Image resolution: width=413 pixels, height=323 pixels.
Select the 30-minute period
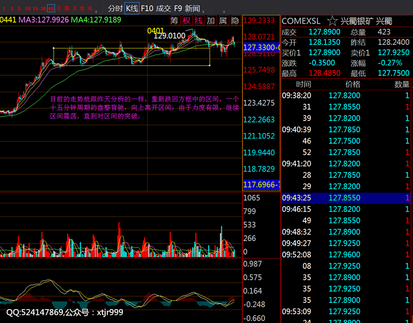tap(43, 9)
